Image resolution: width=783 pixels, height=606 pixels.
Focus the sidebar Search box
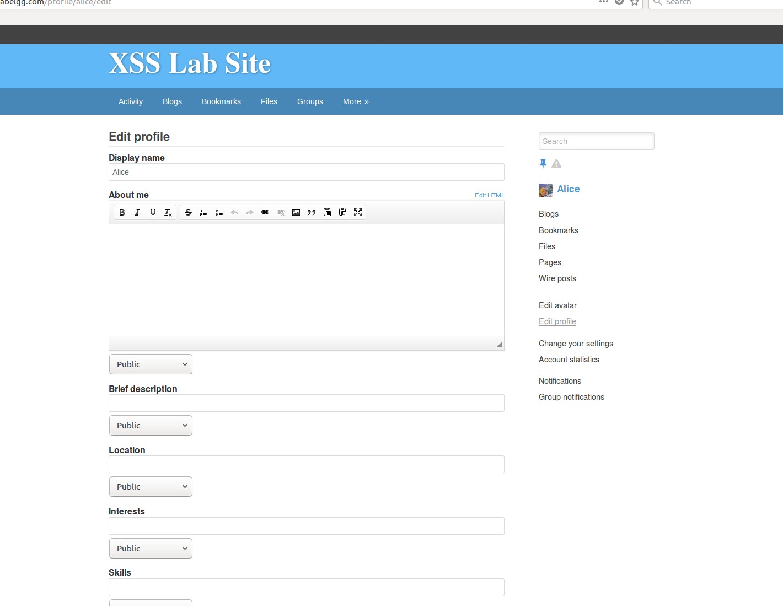(597, 141)
